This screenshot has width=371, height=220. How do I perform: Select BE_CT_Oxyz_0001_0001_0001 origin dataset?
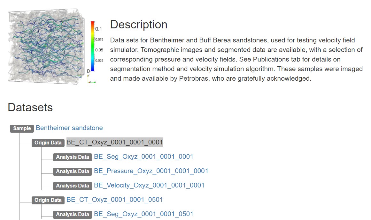[115, 142]
